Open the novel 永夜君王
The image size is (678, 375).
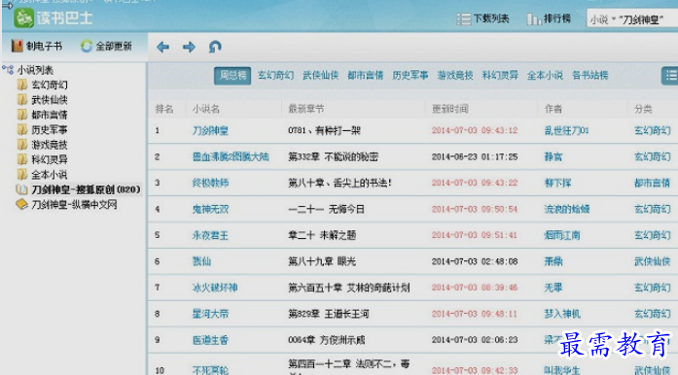[210, 235]
